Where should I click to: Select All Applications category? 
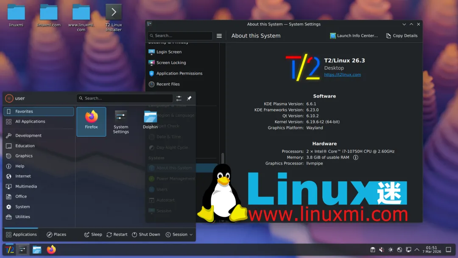(39, 121)
